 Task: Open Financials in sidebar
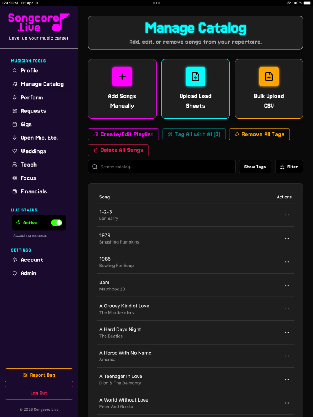click(x=39, y=191)
